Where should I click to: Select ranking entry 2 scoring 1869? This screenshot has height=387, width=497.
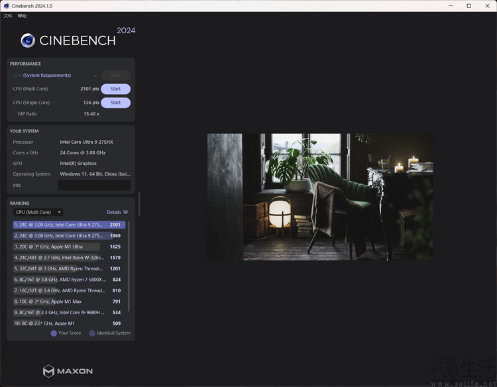69,236
